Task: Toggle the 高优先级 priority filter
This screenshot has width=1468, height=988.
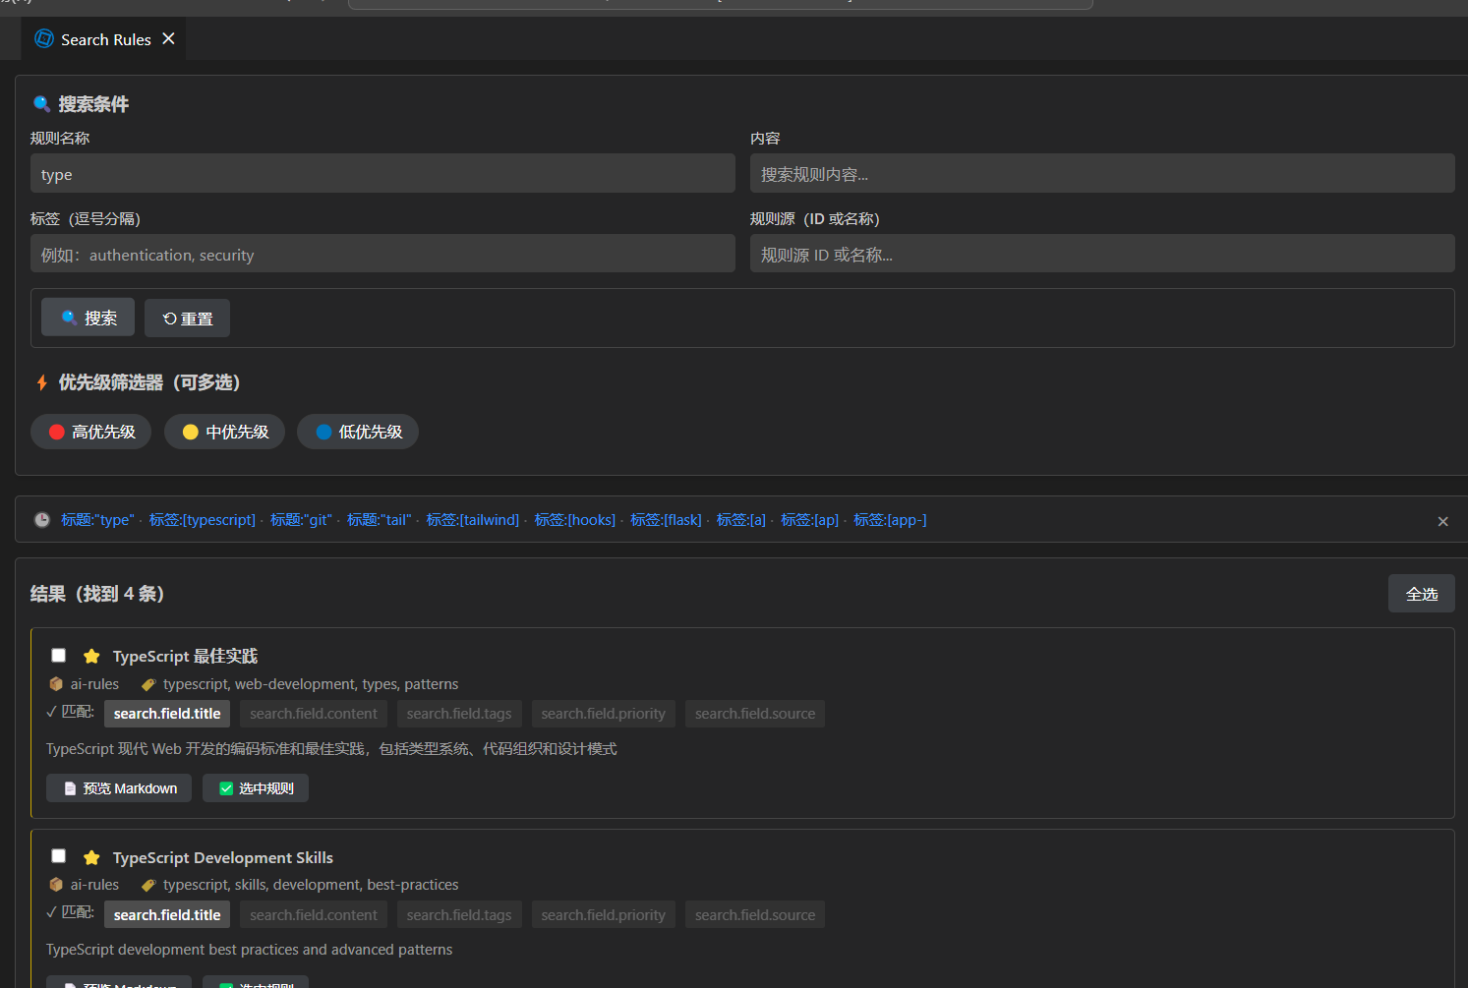Action: (x=91, y=432)
